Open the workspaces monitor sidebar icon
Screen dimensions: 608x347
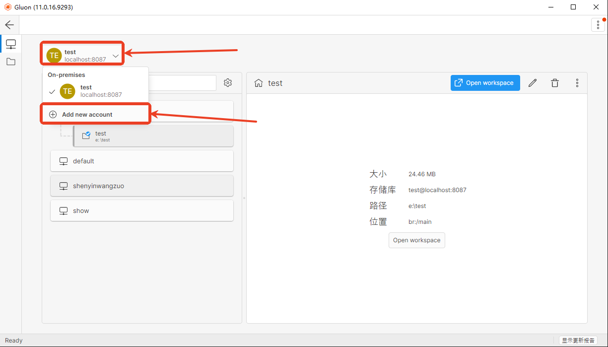pos(11,44)
